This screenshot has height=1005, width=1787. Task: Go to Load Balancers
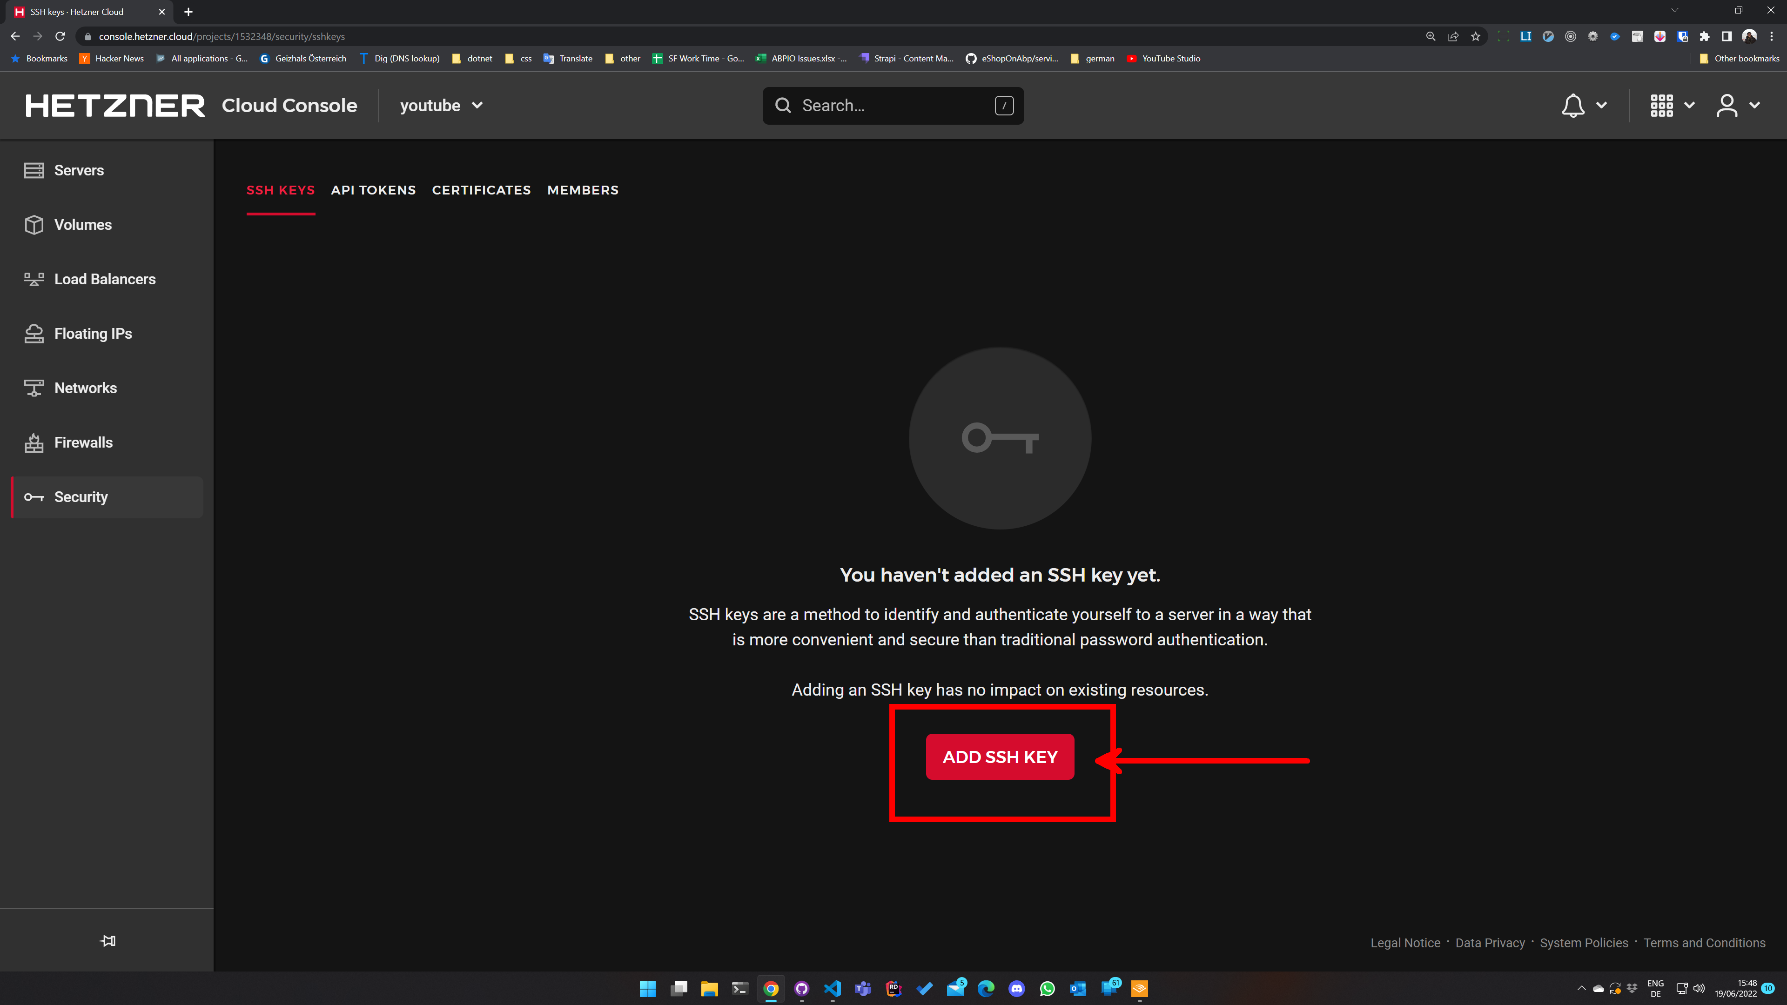(105, 279)
